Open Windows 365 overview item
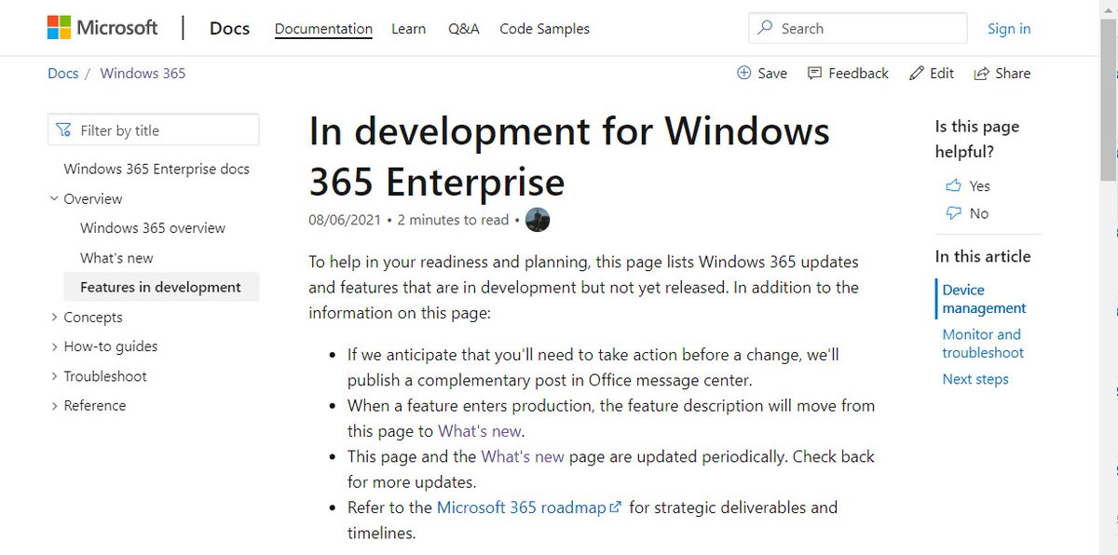 pyautogui.click(x=153, y=228)
